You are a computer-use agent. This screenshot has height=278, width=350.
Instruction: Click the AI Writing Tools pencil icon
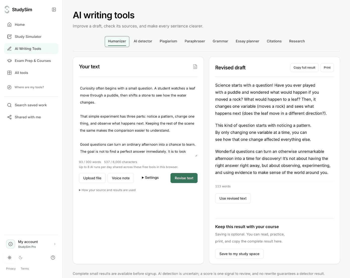pos(10,49)
